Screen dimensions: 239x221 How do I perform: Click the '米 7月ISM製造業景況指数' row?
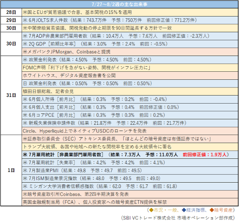tap(130, 178)
